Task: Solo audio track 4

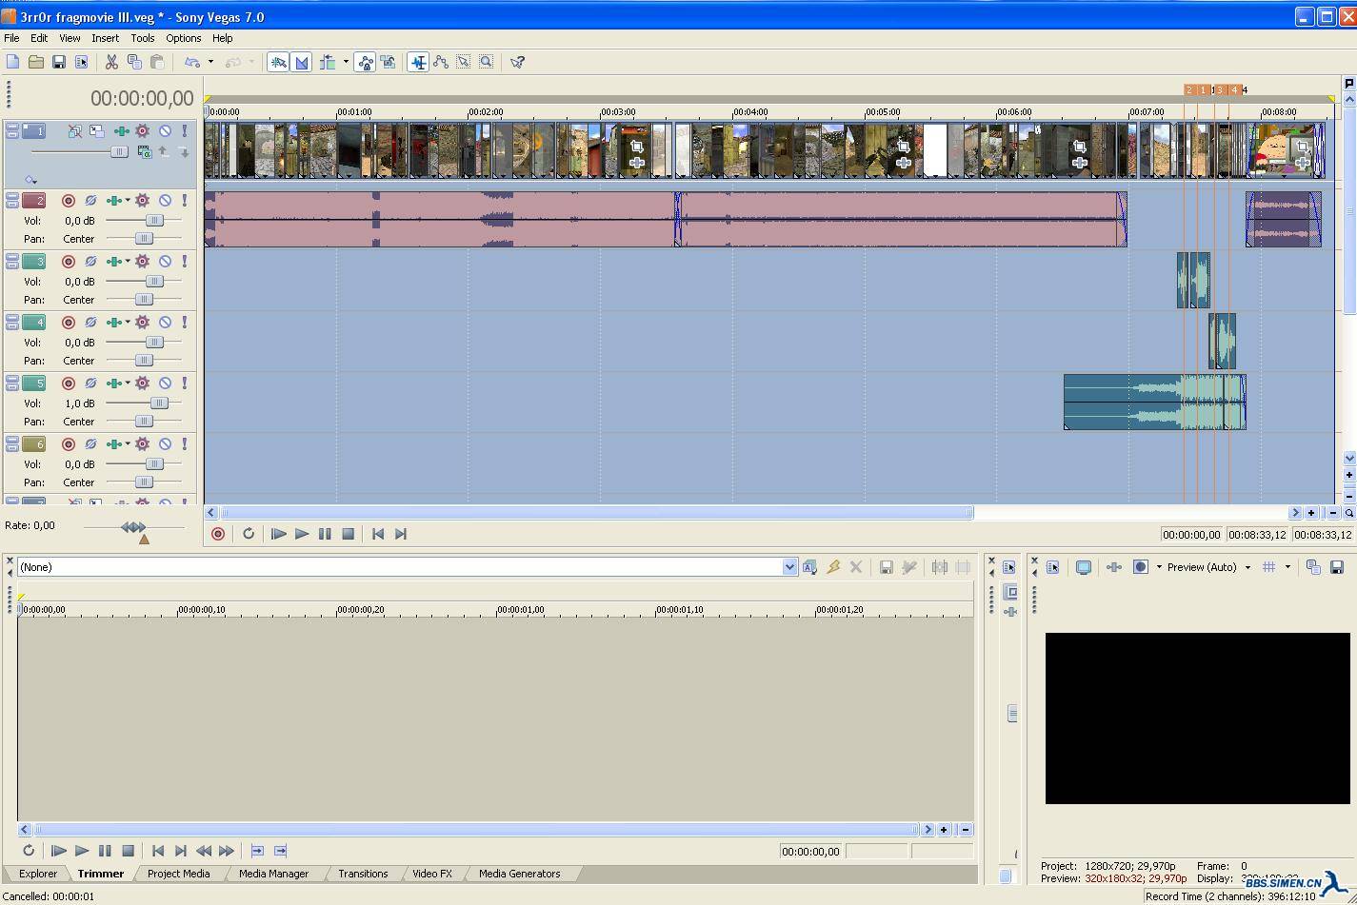Action: point(185,323)
